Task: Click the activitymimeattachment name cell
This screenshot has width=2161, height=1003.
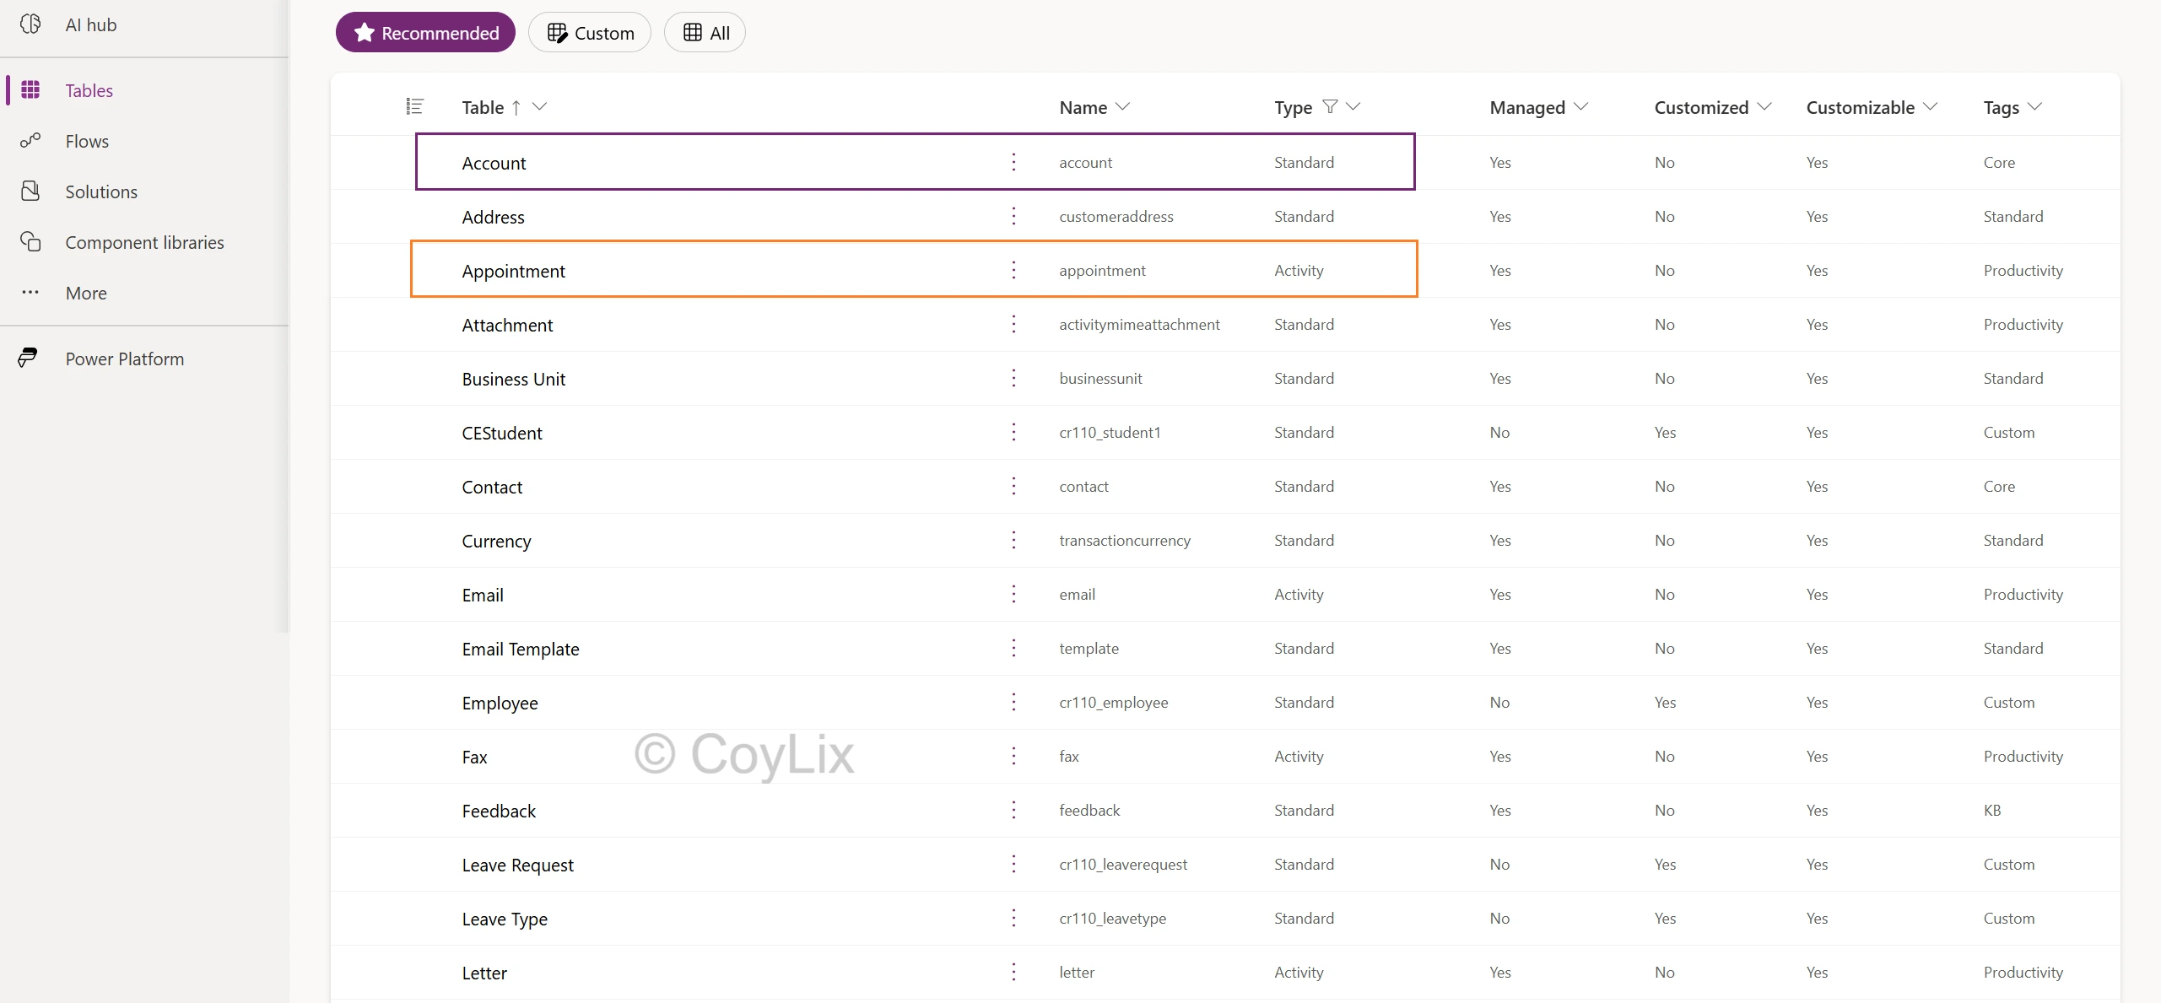Action: tap(1139, 324)
